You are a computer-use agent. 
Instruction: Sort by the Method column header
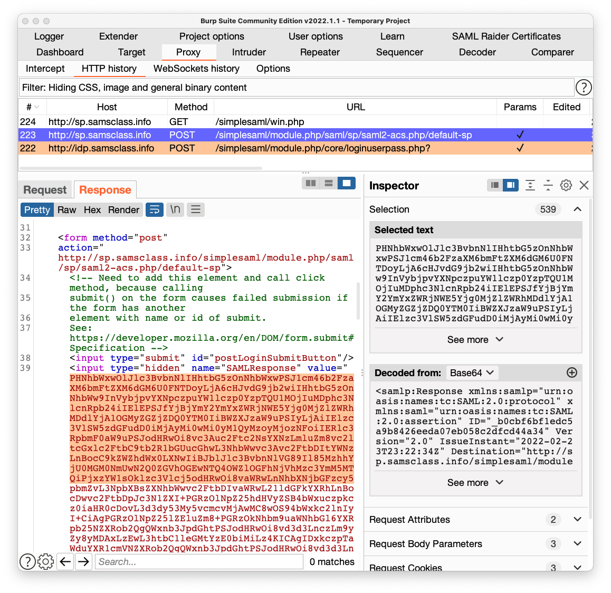[190, 107]
